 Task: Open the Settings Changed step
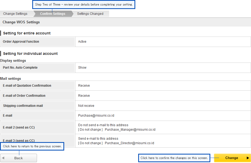coord(90,14)
